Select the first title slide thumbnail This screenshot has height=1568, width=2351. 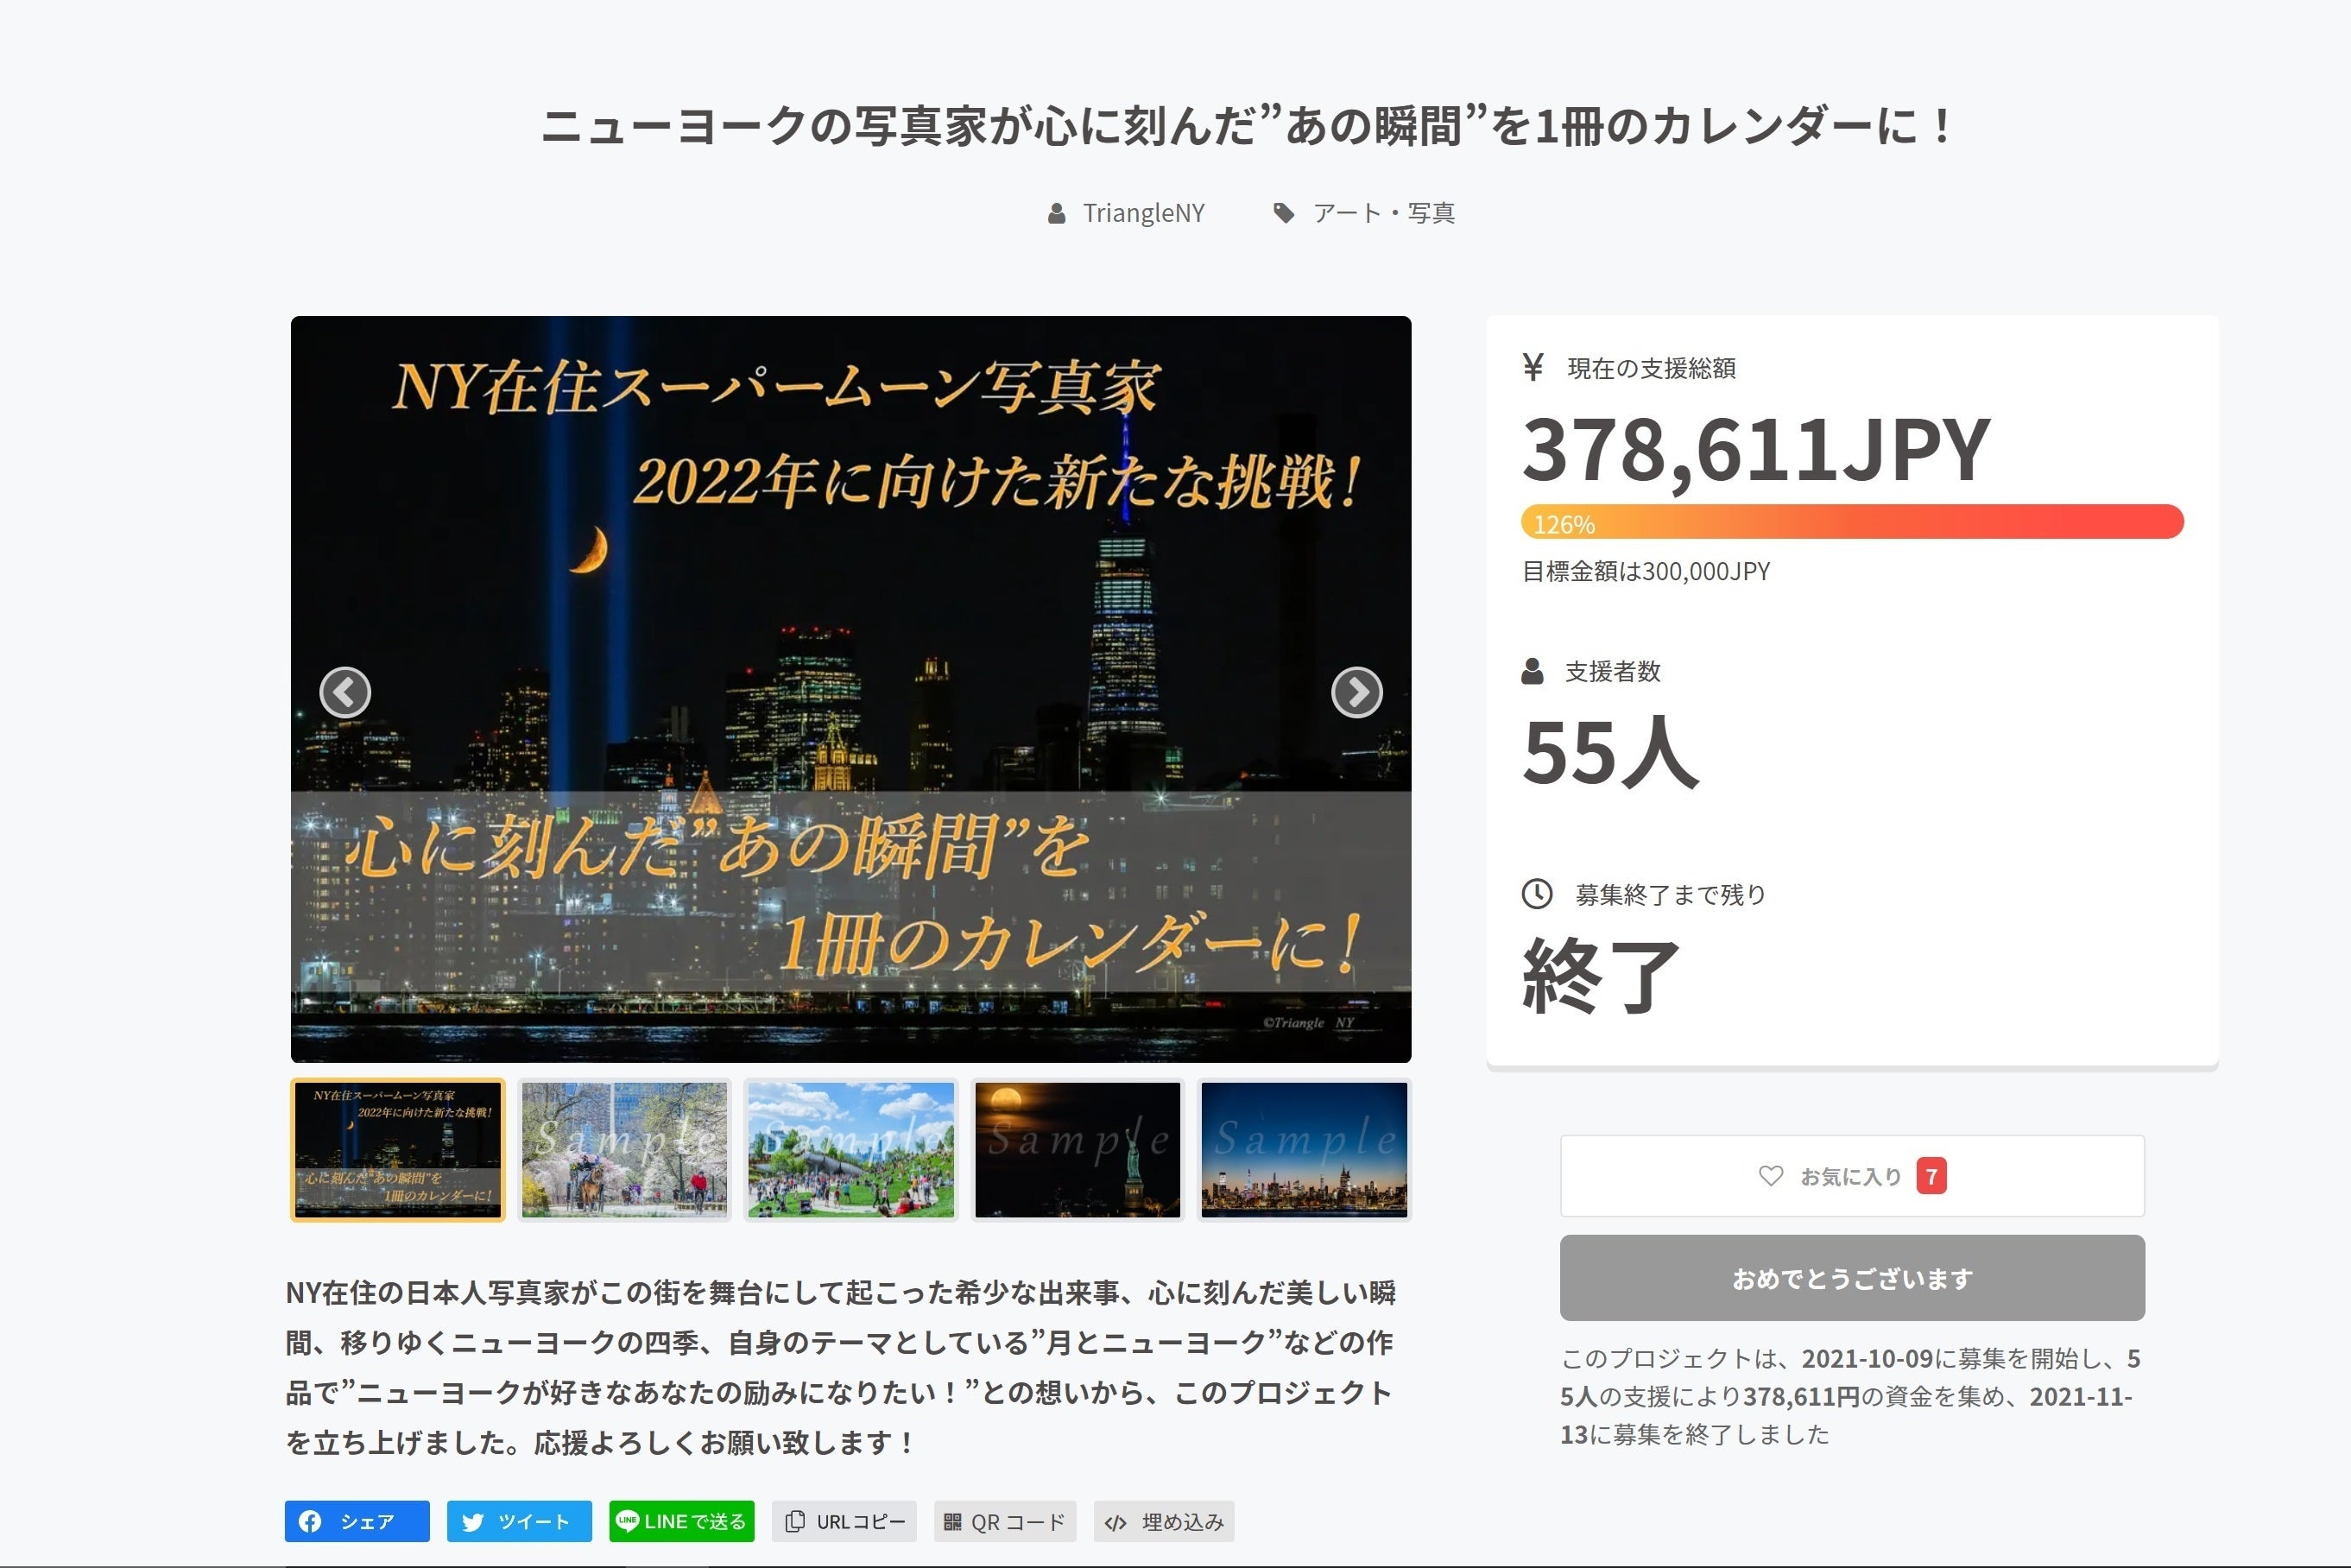click(x=398, y=1149)
